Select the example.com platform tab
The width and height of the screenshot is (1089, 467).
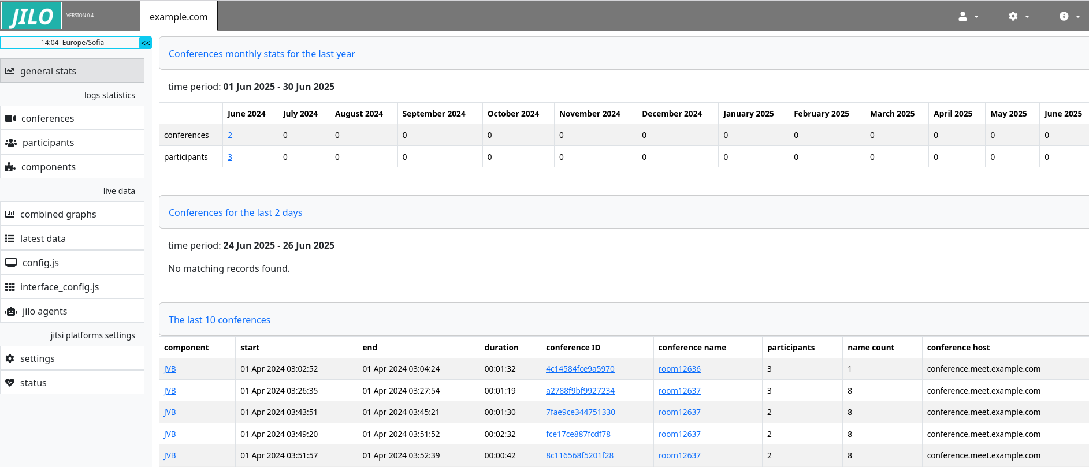[x=179, y=17]
